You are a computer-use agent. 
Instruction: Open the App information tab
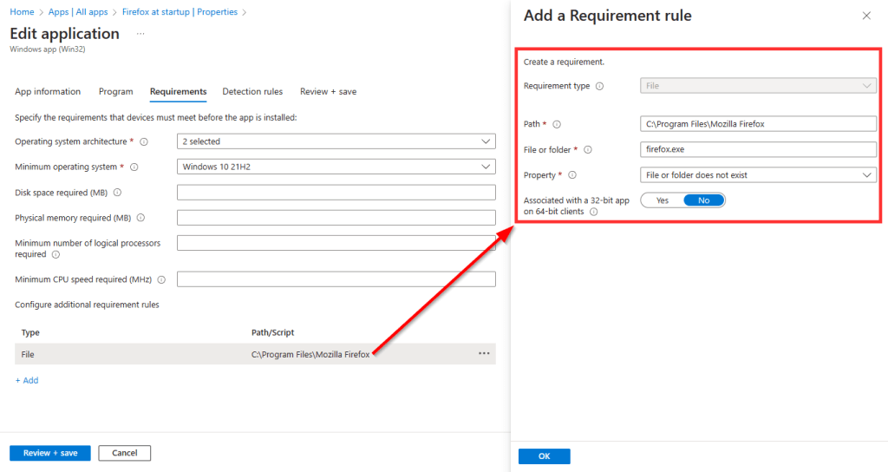tap(48, 91)
